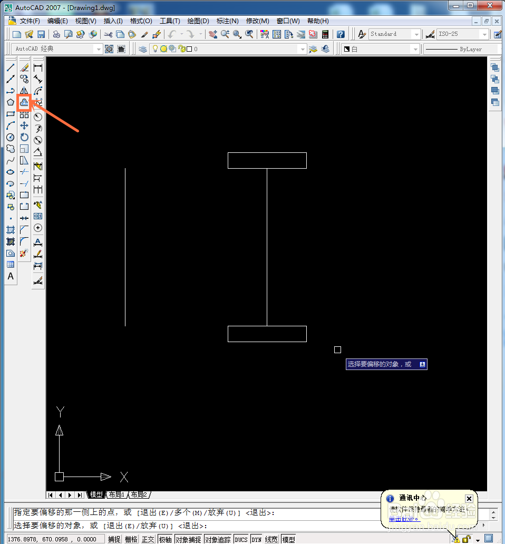Viewport: 505px width, 544px height.
Task: Toggle DYN dynamic input
Action: [x=257, y=539]
